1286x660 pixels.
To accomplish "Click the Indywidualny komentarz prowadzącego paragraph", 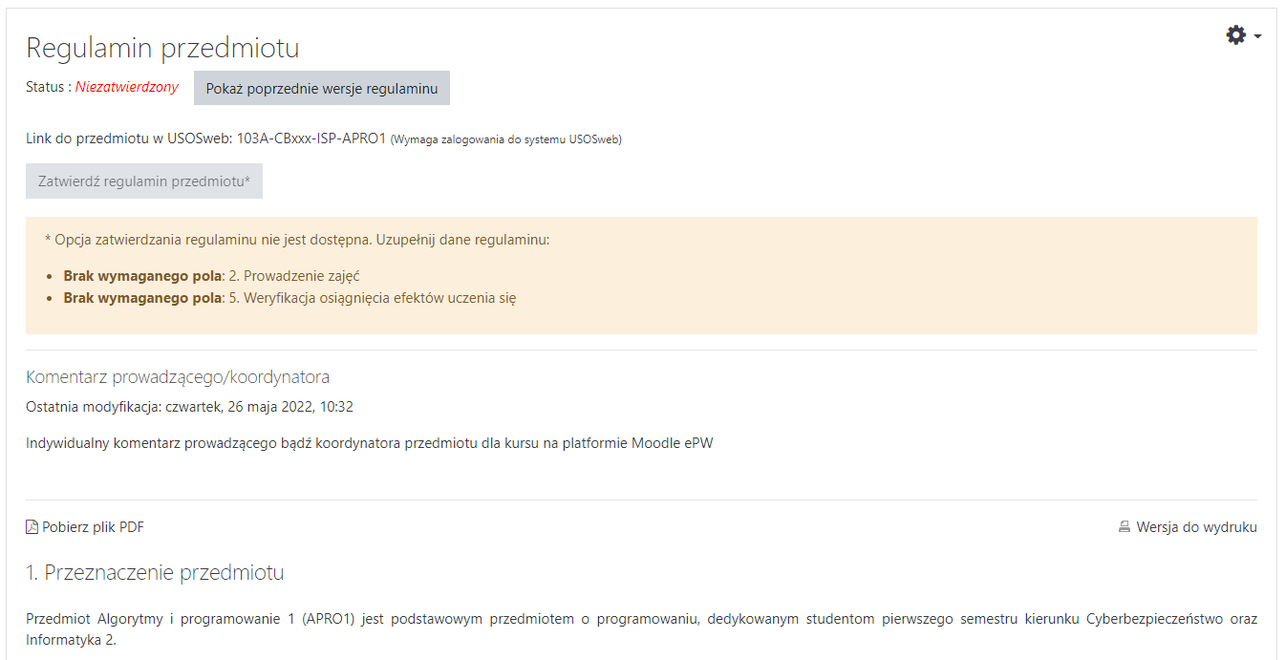I will pos(370,444).
